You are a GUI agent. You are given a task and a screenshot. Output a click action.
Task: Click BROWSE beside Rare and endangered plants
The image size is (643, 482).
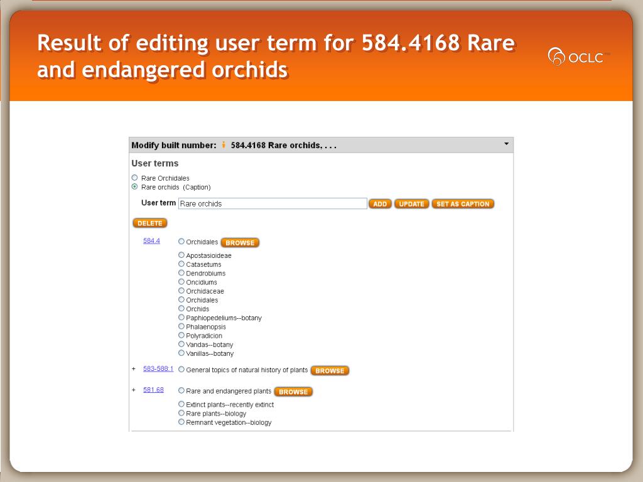293,392
